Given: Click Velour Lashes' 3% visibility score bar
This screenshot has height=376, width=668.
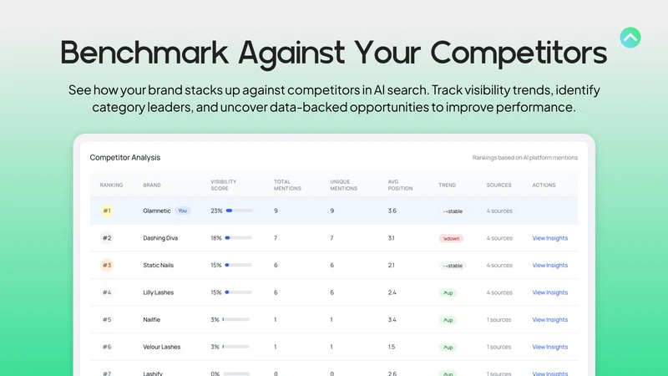Looking at the screenshot, I should pos(235,347).
